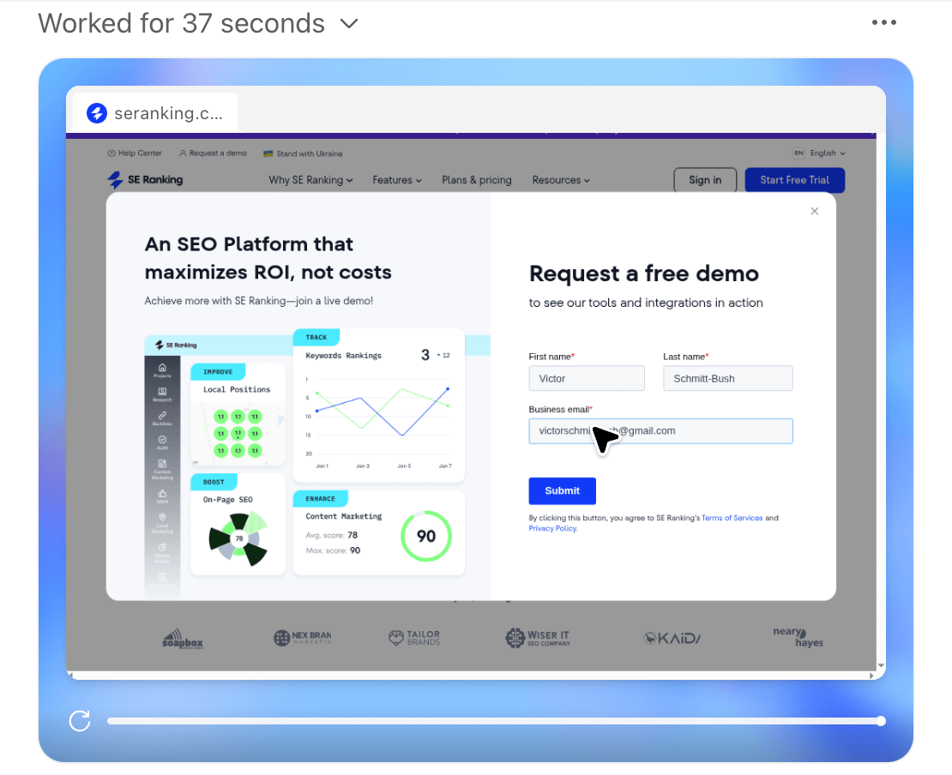Viewport: 952px width, 775px height.
Task: Click the Local Positions card
Action: [238, 414]
